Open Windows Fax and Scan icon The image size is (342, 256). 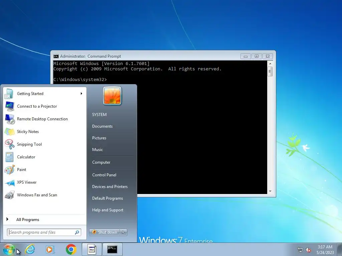pyautogui.click(x=10, y=195)
